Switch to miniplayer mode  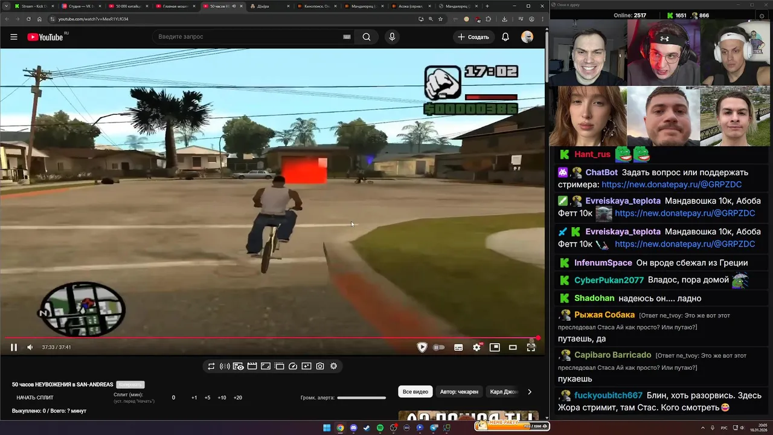pos(495,347)
